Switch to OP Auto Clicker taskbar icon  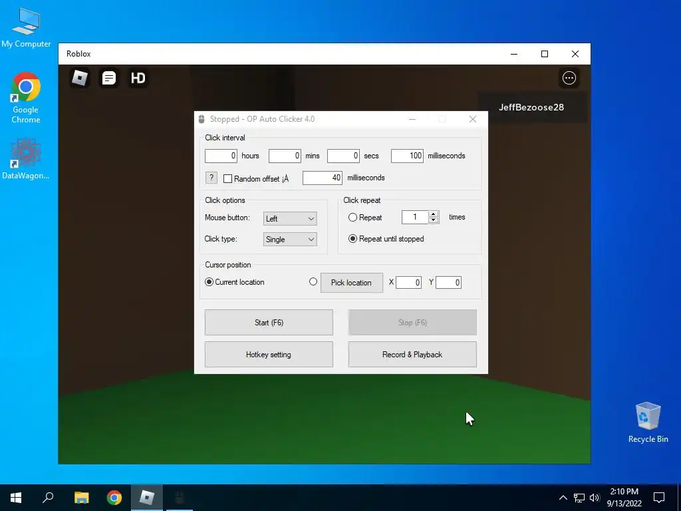click(x=180, y=498)
